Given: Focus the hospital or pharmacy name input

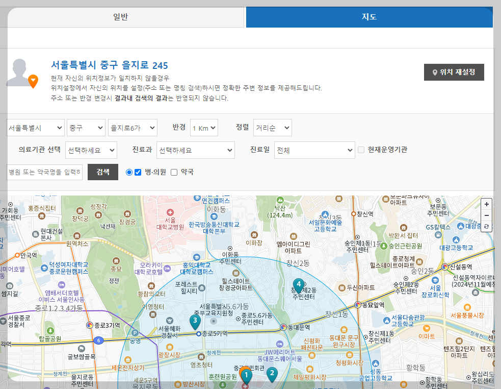Looking at the screenshot, I should pyautogui.click(x=44, y=172).
